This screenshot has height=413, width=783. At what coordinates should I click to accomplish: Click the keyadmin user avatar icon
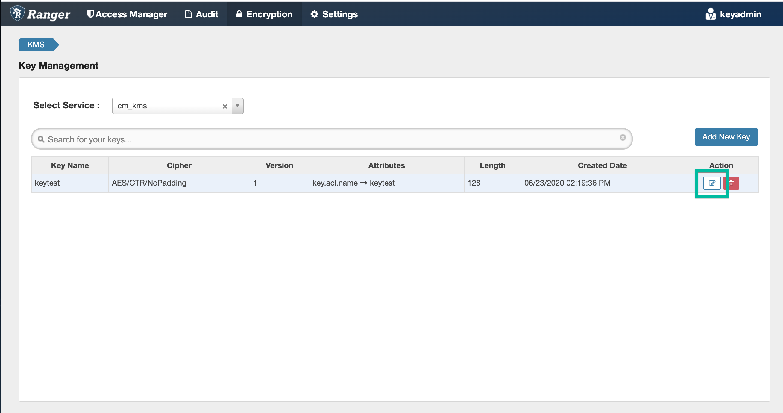pyautogui.click(x=710, y=14)
